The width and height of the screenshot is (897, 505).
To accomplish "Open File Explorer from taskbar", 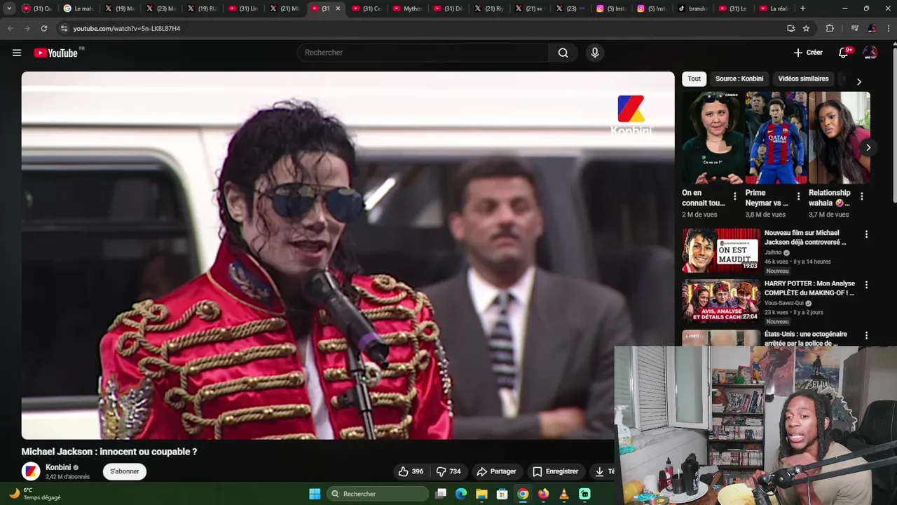I will coord(481,494).
